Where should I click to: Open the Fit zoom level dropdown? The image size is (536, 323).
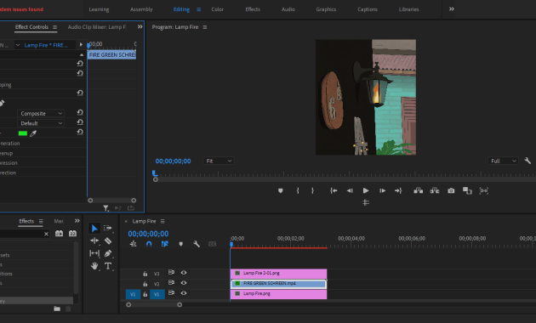click(218, 161)
